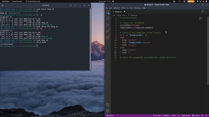Click 'local' in the breadcrumb path
Viewport: 209px width, 117px height.
[x=119, y=15]
